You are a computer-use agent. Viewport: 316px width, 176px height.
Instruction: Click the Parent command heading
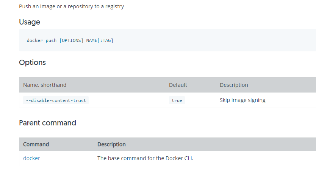(47, 123)
